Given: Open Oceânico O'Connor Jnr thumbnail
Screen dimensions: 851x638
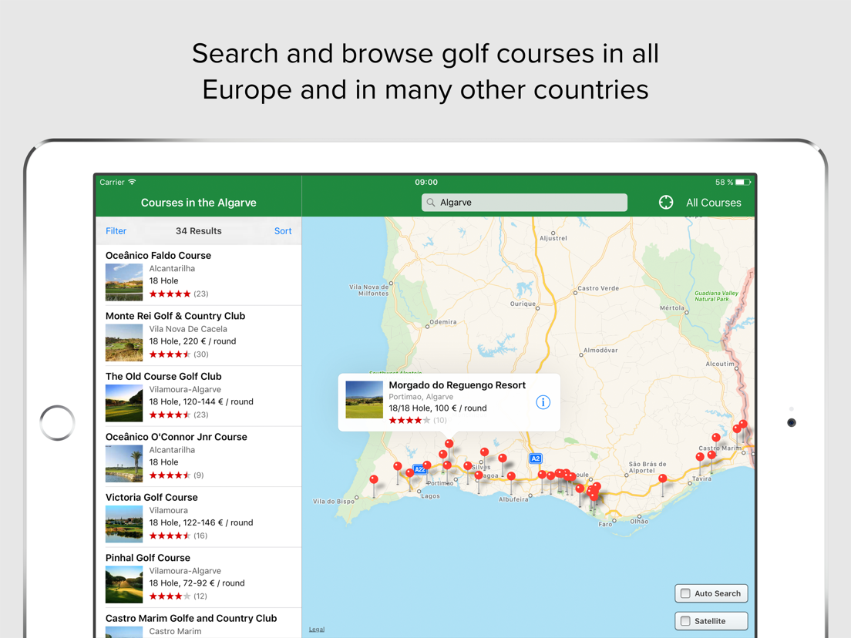Looking at the screenshot, I should [x=124, y=463].
